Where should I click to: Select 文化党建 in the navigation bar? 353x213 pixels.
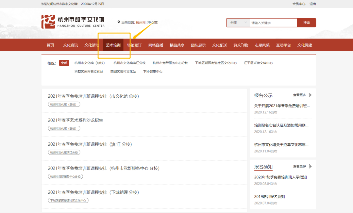pyautogui.click(x=305, y=45)
